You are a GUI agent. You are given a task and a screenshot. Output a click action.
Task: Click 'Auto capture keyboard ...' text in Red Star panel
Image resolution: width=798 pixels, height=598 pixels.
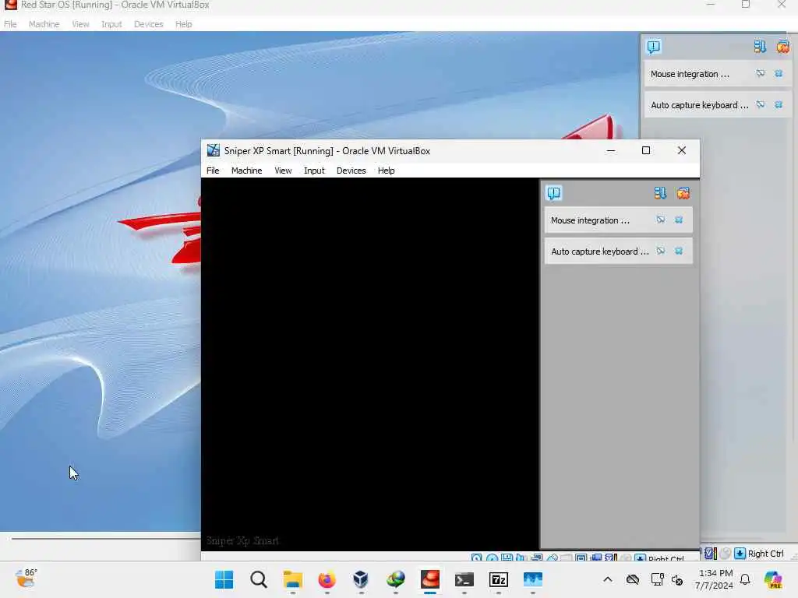coord(700,105)
